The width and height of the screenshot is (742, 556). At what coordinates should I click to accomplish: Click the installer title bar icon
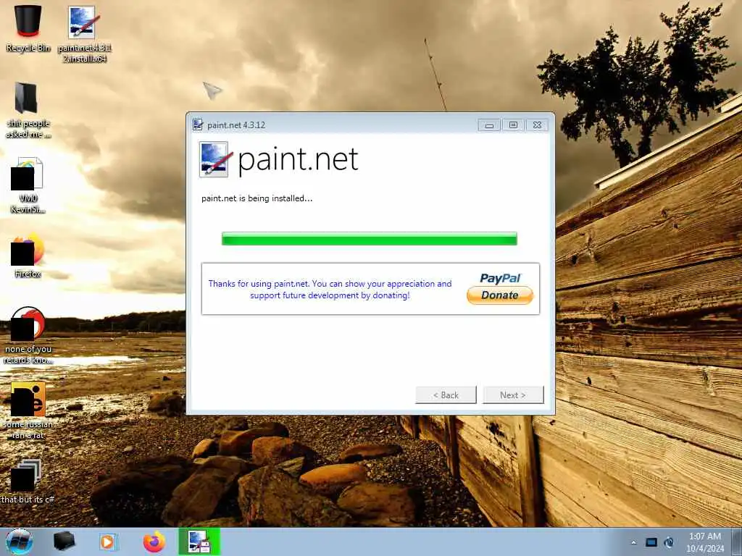pyautogui.click(x=198, y=125)
